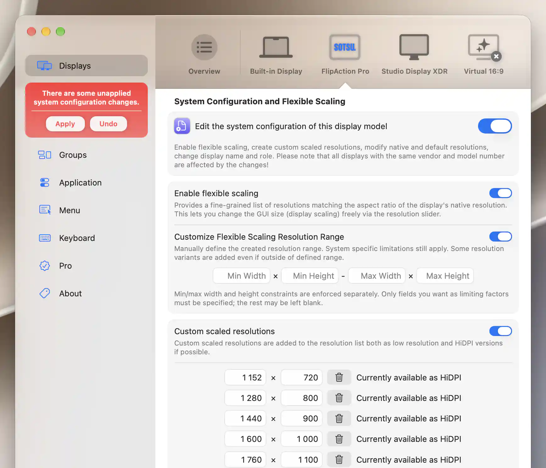This screenshot has width=546, height=468.
Task: Click the Max Height field
Action: [x=445, y=276]
